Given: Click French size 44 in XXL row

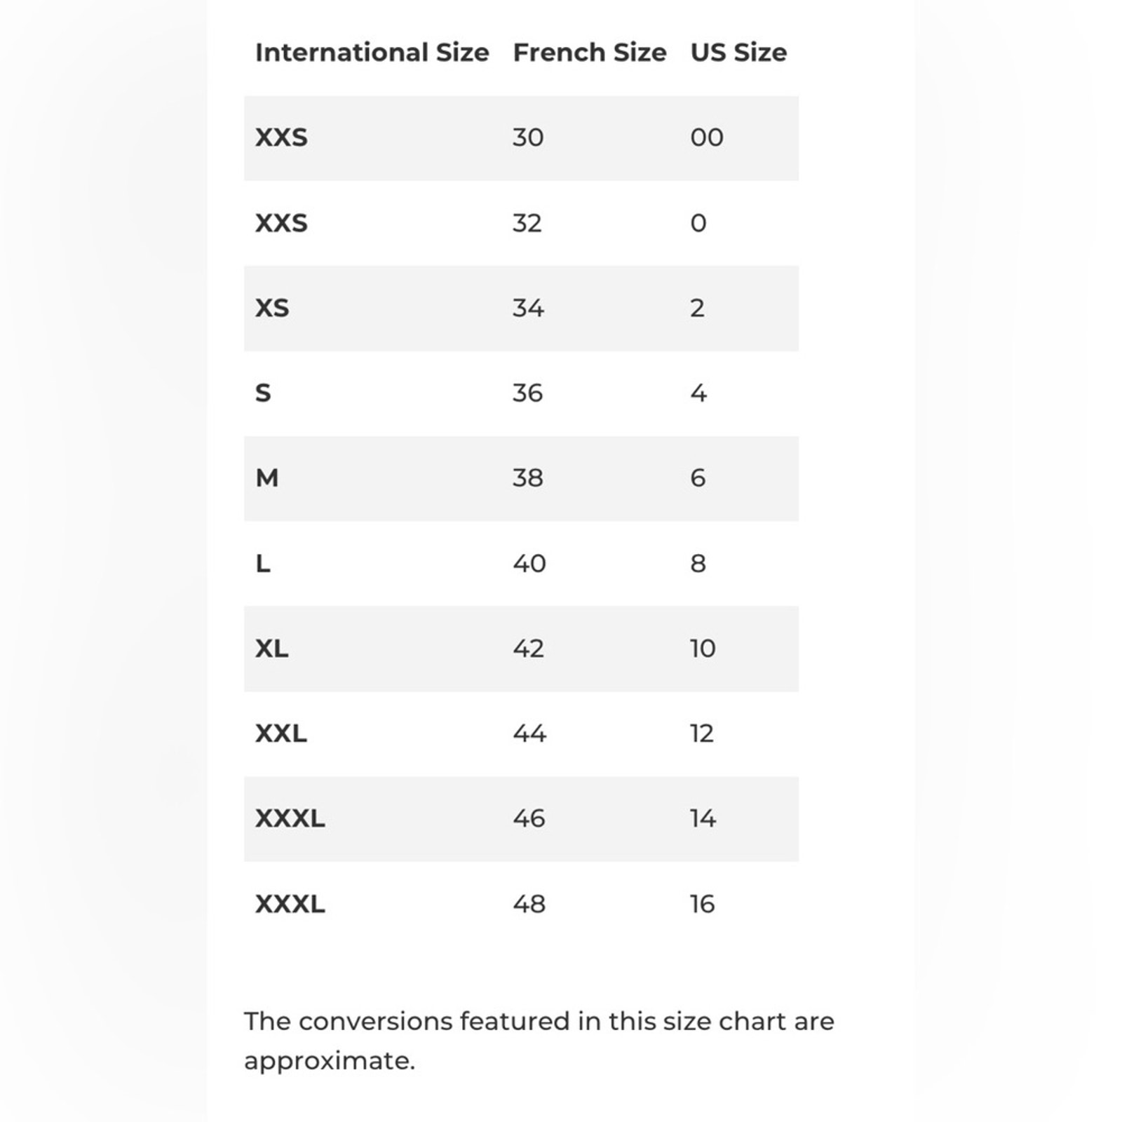Looking at the screenshot, I should [x=529, y=734].
